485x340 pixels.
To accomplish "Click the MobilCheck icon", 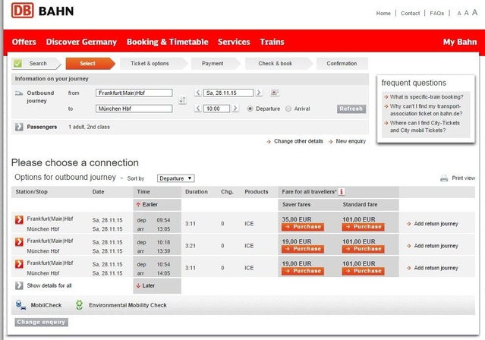I will (20, 305).
